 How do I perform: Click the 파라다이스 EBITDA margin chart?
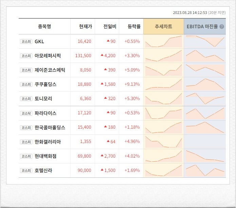(x=205, y=113)
